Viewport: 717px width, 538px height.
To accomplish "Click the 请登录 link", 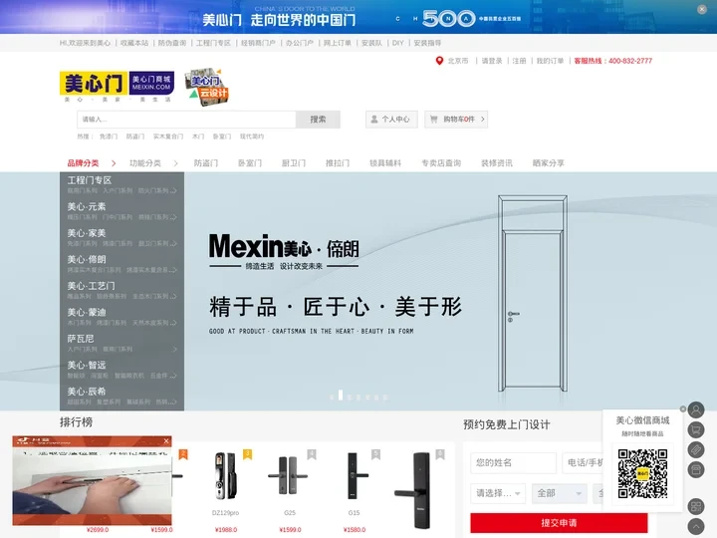I will coord(492,61).
